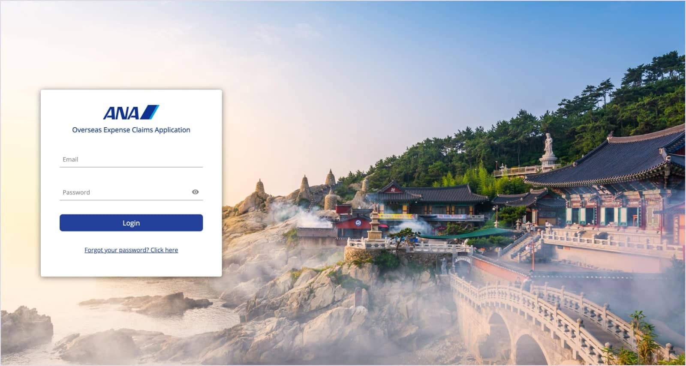Toggle password visibility eye icon
686x366 pixels.
pyautogui.click(x=195, y=192)
